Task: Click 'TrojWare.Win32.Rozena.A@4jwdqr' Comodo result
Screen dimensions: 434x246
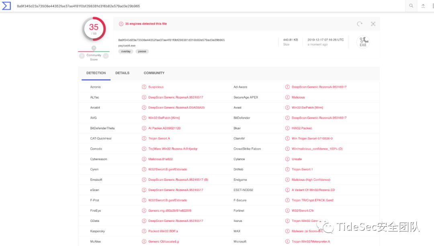Action: 173,149
